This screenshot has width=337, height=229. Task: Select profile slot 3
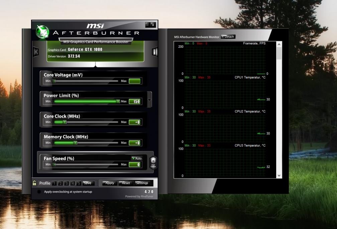[x=67, y=183]
